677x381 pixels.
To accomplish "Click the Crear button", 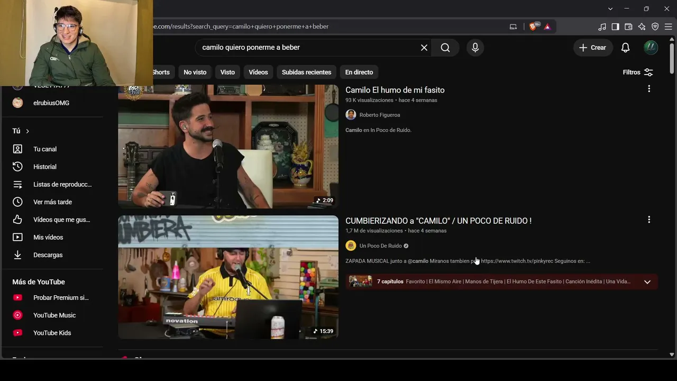I will [592, 48].
